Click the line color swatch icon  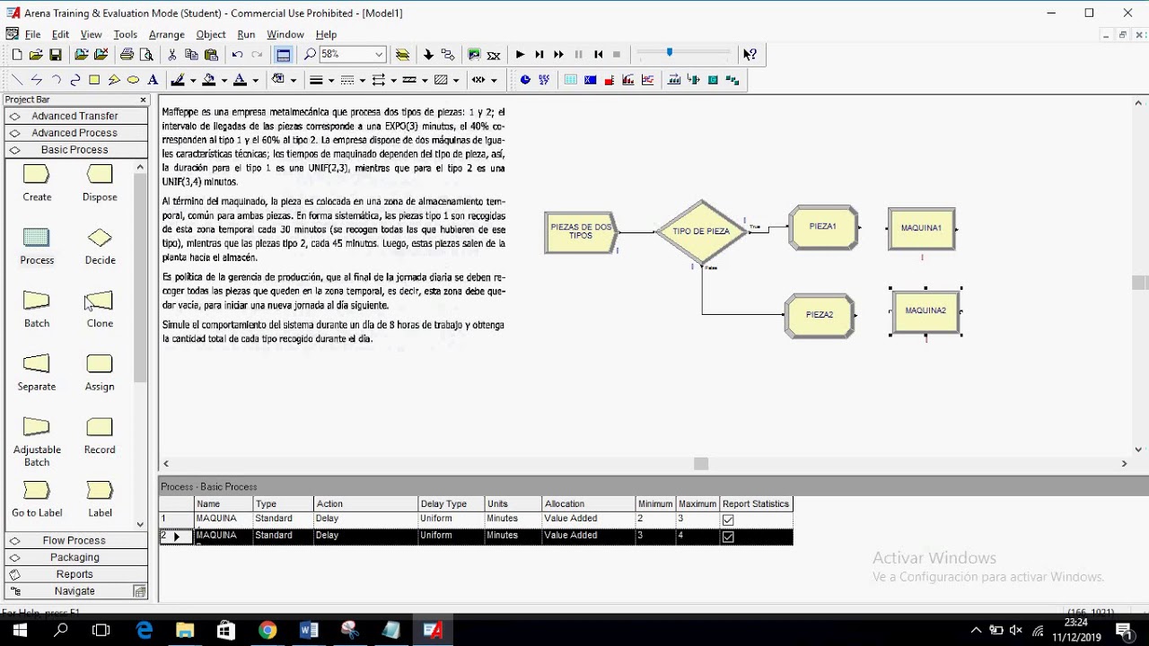[x=177, y=80]
